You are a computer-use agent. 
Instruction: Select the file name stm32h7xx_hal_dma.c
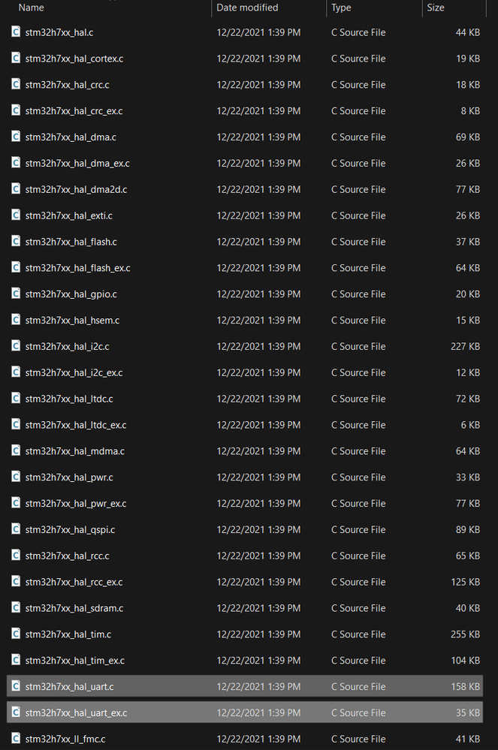pos(71,137)
